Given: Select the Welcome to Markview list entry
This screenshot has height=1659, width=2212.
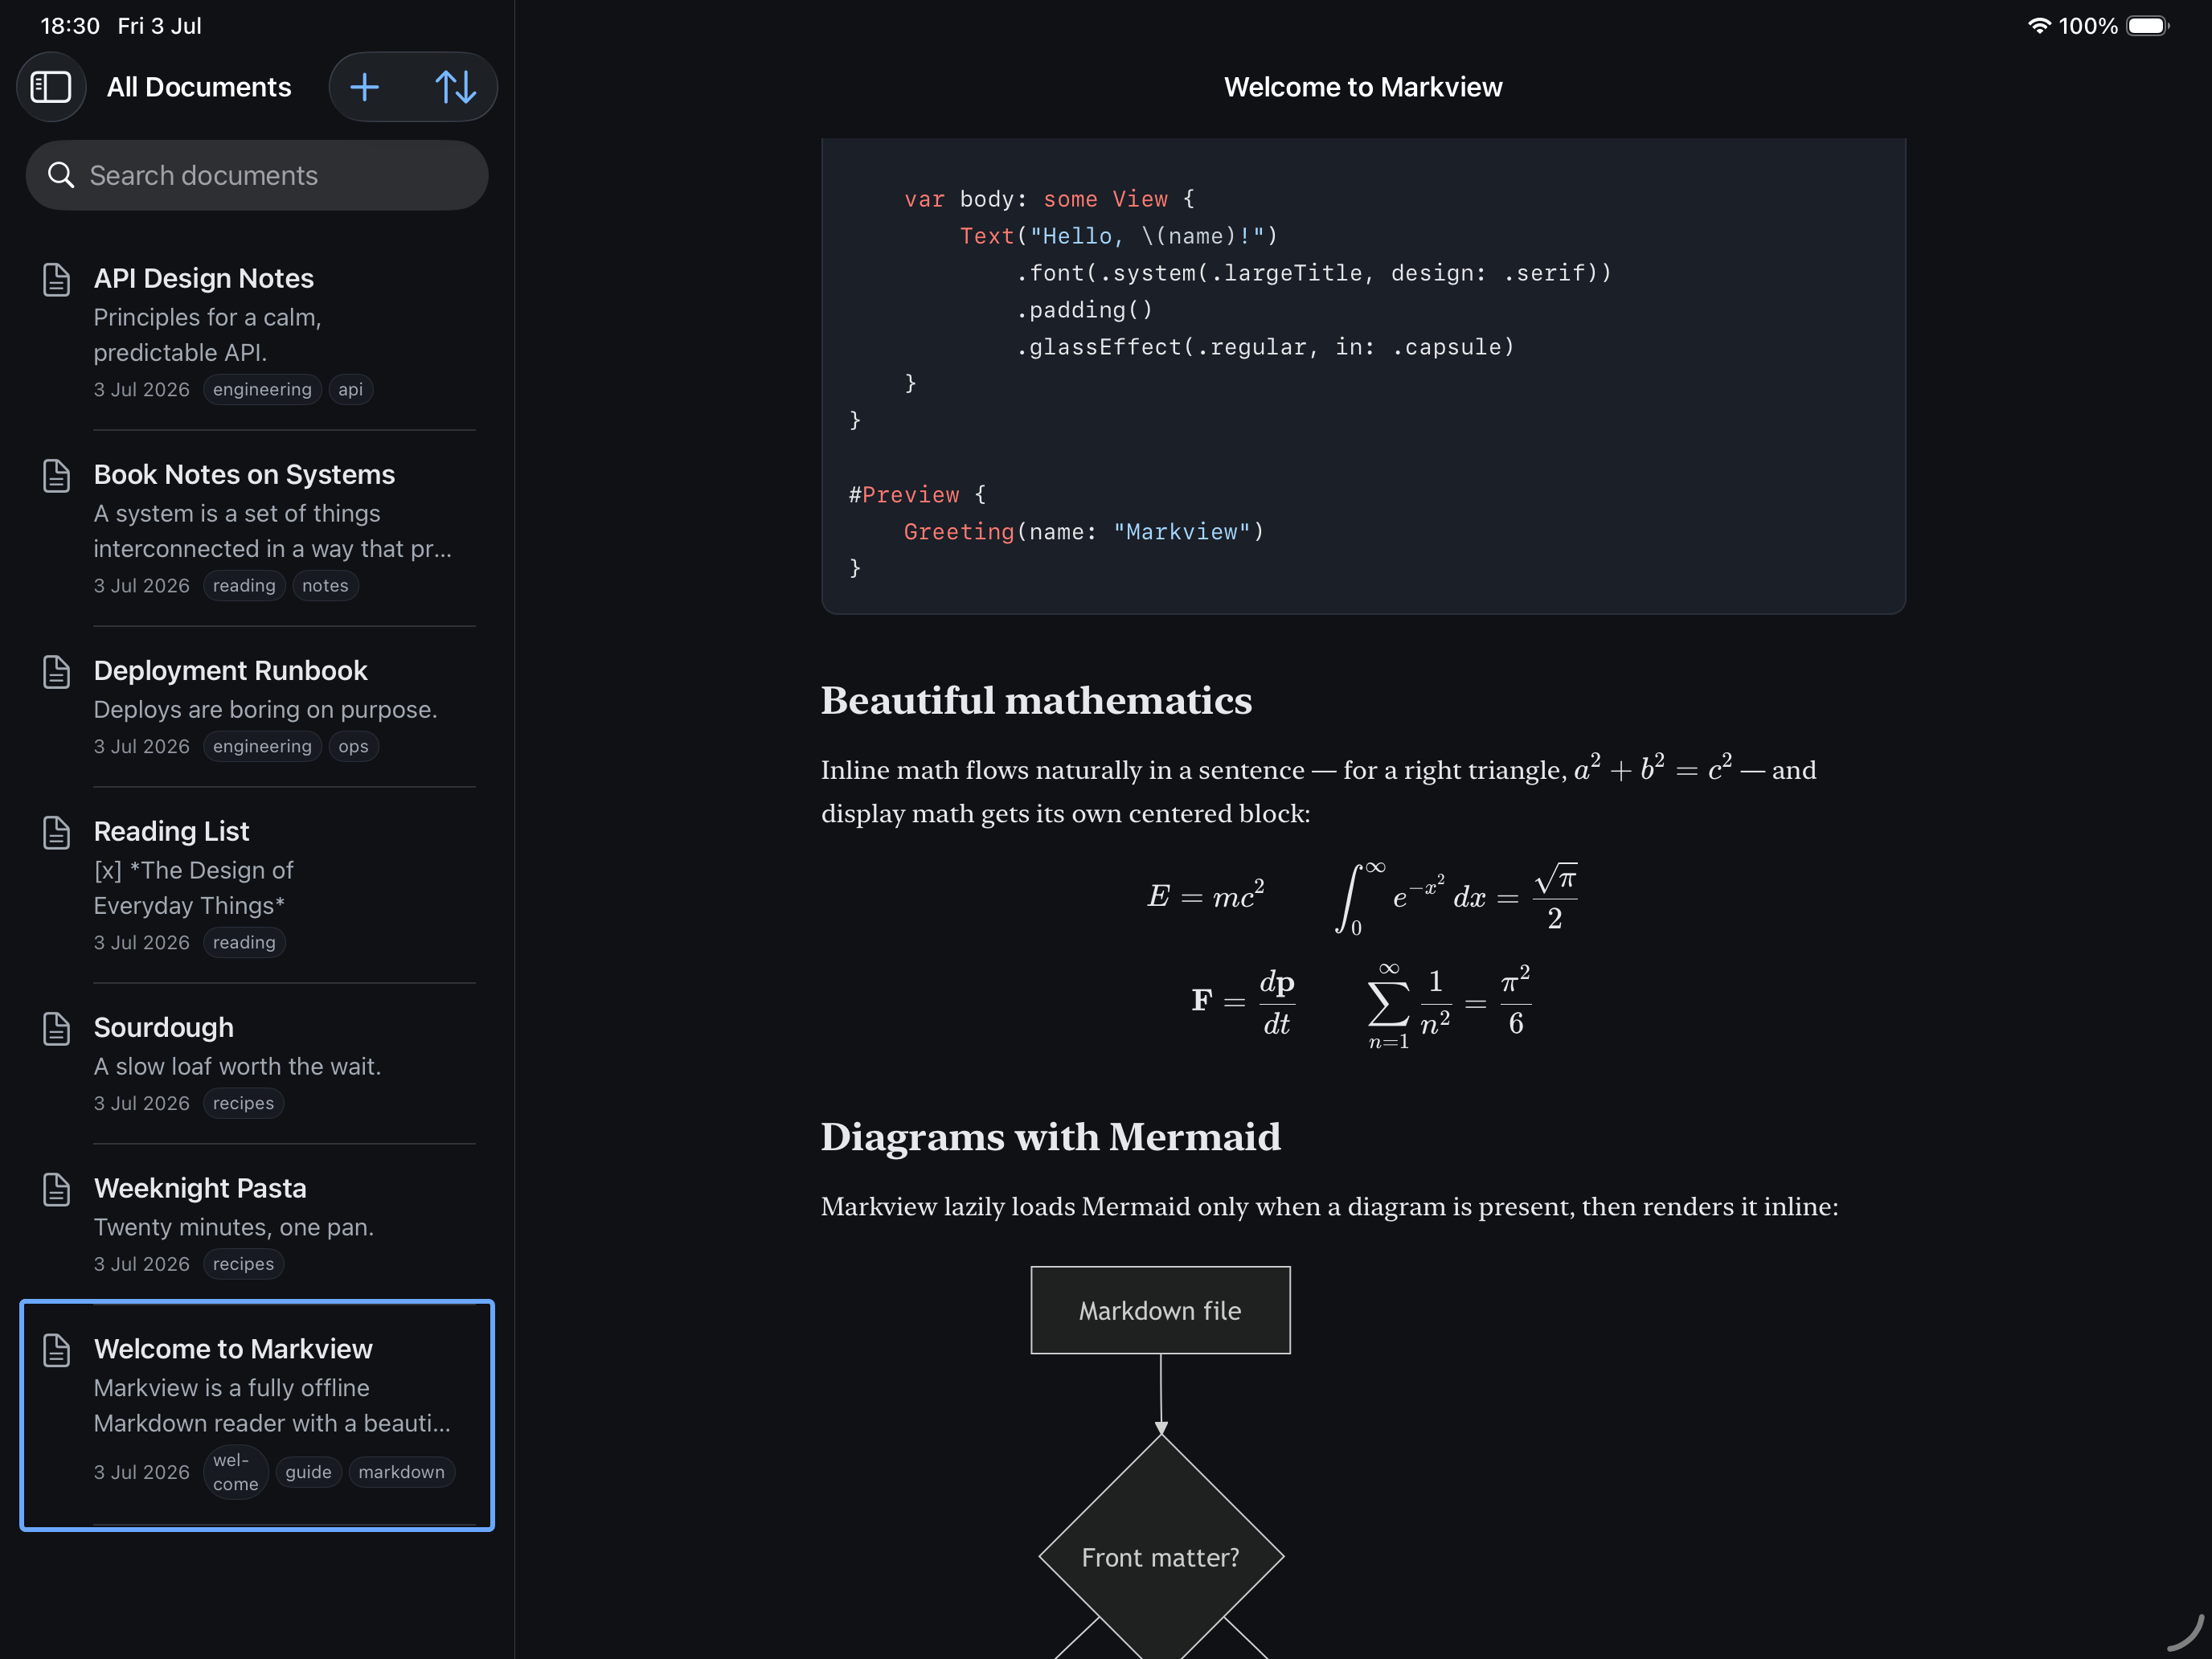Looking at the screenshot, I should [x=257, y=1415].
